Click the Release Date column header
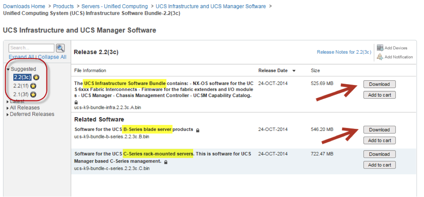Screen dimensions: 424x197 (x=273, y=70)
